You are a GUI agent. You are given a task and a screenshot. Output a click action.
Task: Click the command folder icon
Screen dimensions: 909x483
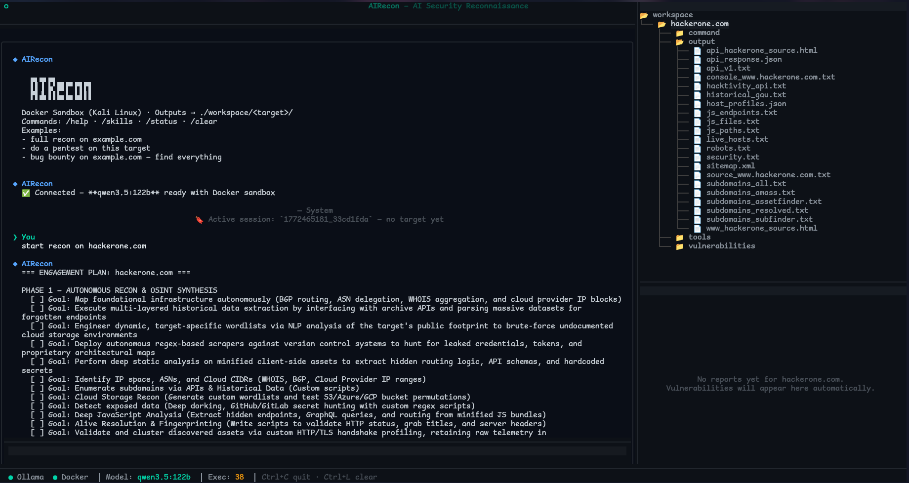[680, 33]
